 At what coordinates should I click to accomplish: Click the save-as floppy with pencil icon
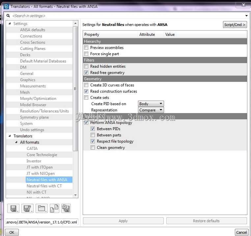tap(28, 208)
